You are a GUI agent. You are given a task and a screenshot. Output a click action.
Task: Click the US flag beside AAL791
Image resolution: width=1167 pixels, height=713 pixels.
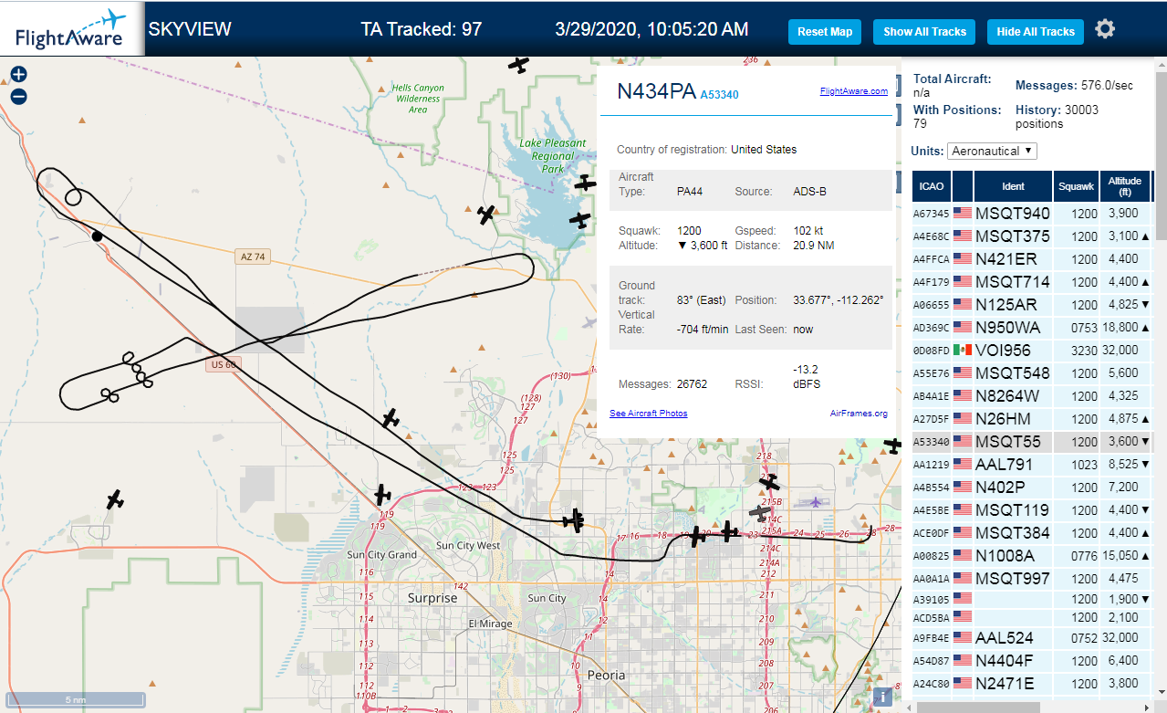click(963, 464)
